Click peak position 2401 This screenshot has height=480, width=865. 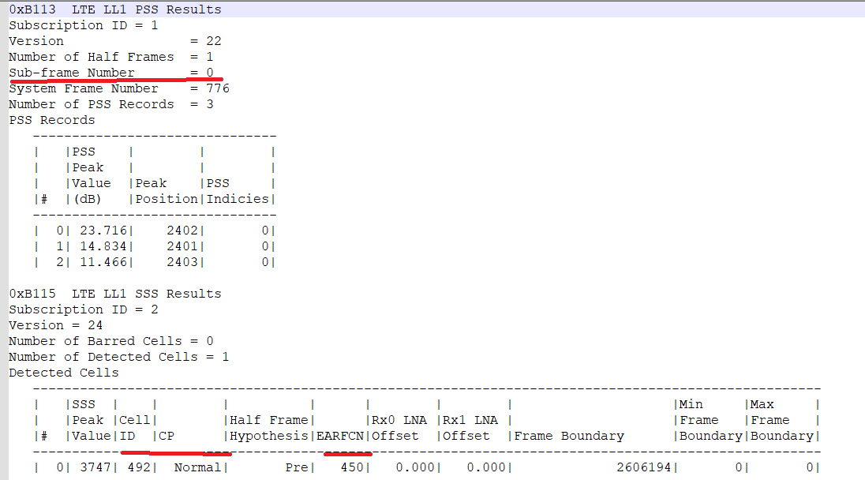(x=182, y=246)
